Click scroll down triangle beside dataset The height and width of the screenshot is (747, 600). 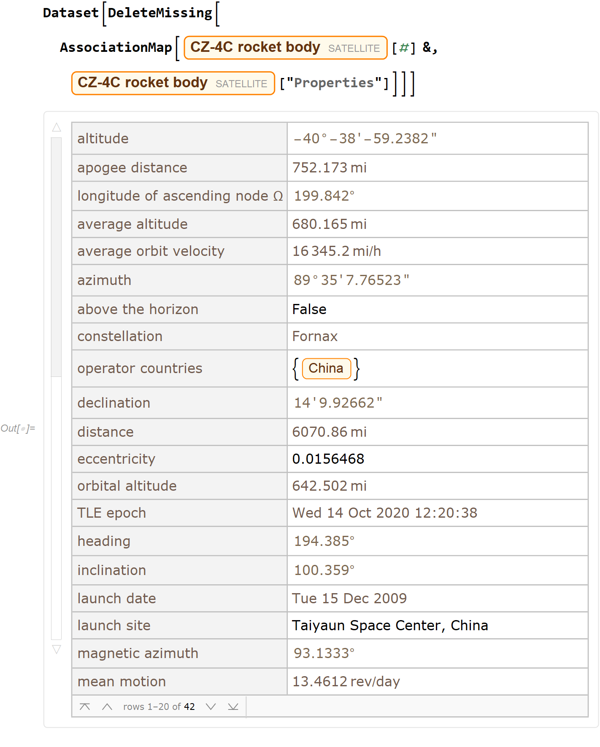(x=57, y=649)
